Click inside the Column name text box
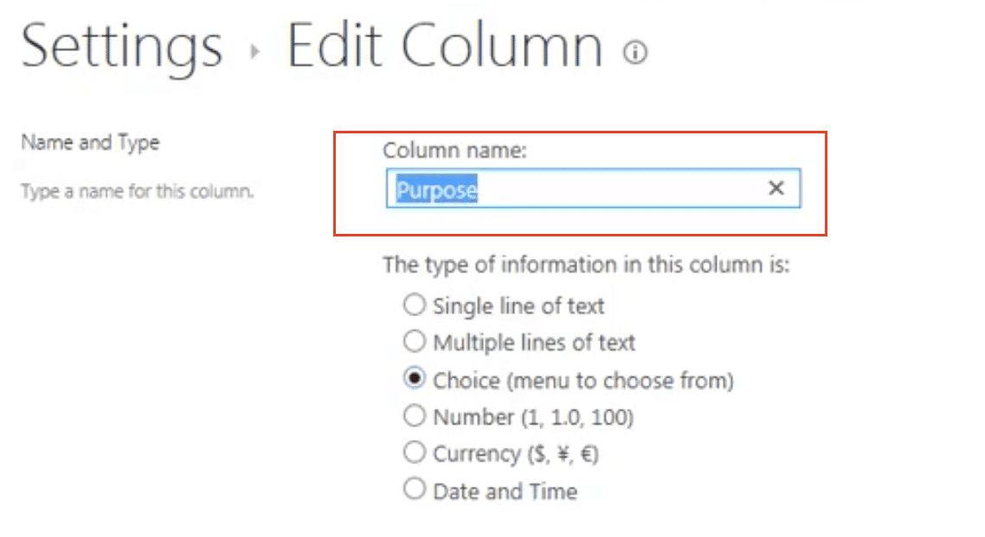The image size is (985, 537). tap(593, 188)
